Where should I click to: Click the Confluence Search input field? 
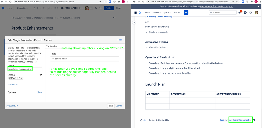(x=224, y=13)
